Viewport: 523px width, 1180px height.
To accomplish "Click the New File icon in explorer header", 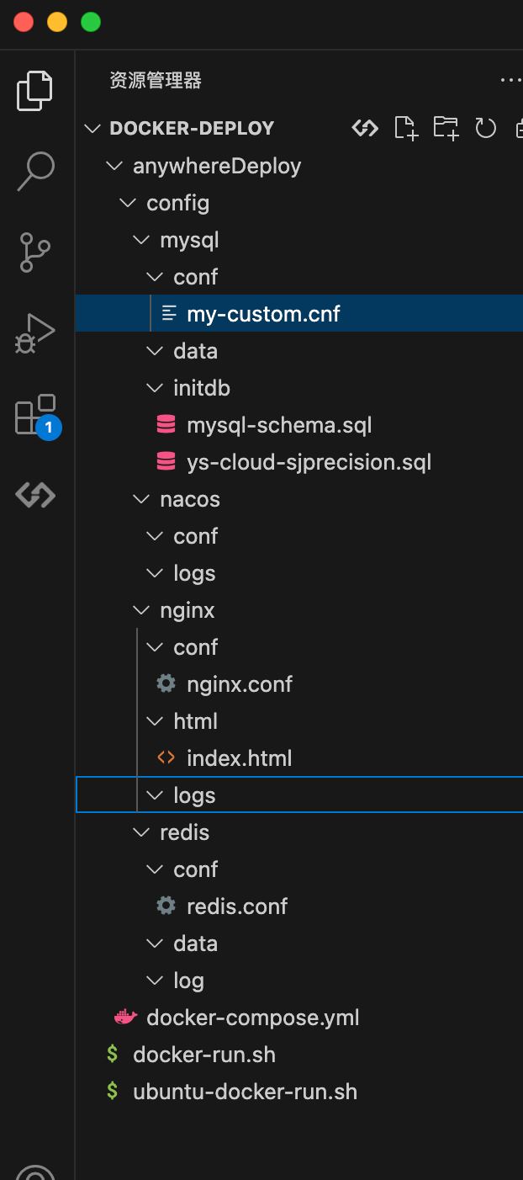I will point(405,128).
